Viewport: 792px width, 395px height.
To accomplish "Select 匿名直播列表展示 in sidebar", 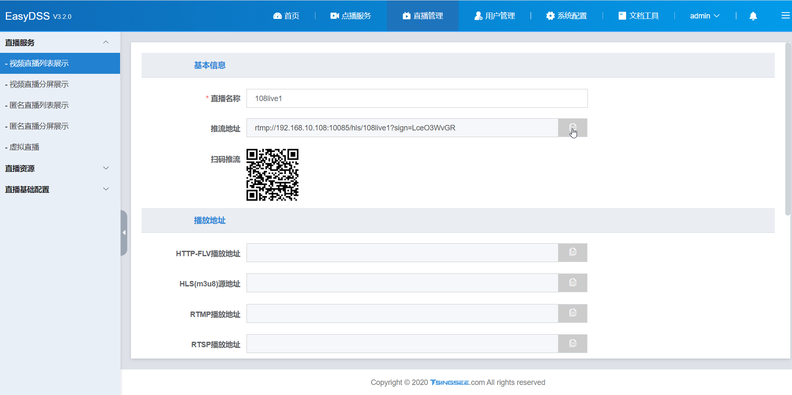I will (x=60, y=105).
